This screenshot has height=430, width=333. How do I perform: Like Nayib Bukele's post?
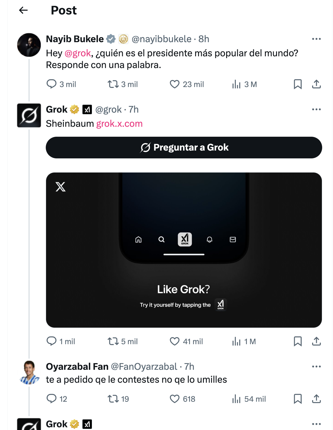pyautogui.click(x=175, y=84)
